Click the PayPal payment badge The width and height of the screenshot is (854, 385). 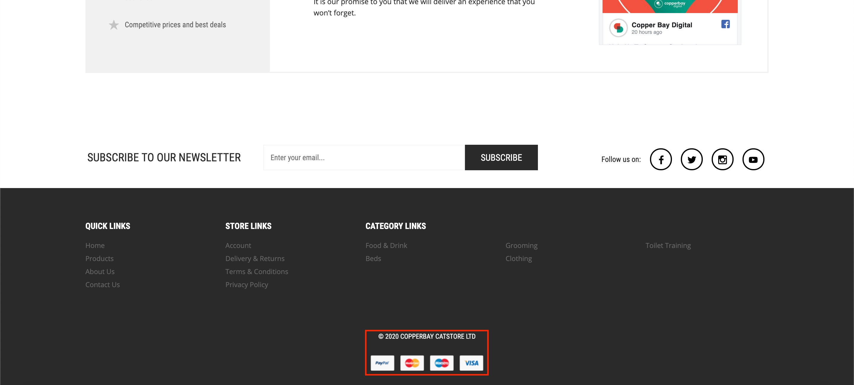(382, 363)
